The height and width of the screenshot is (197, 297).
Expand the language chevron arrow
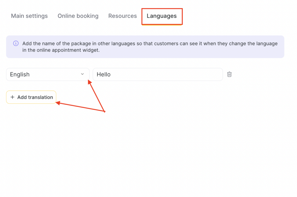(82, 74)
